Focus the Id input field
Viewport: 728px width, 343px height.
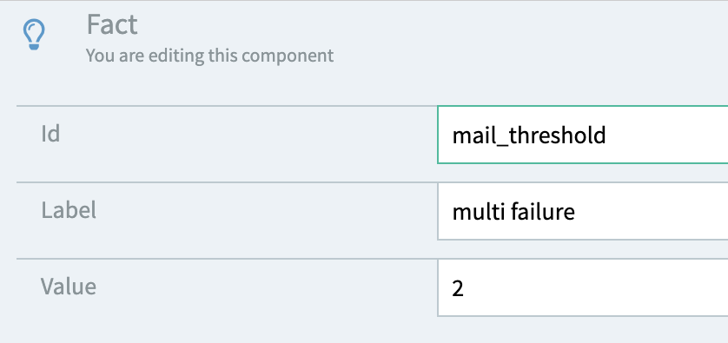(583, 135)
